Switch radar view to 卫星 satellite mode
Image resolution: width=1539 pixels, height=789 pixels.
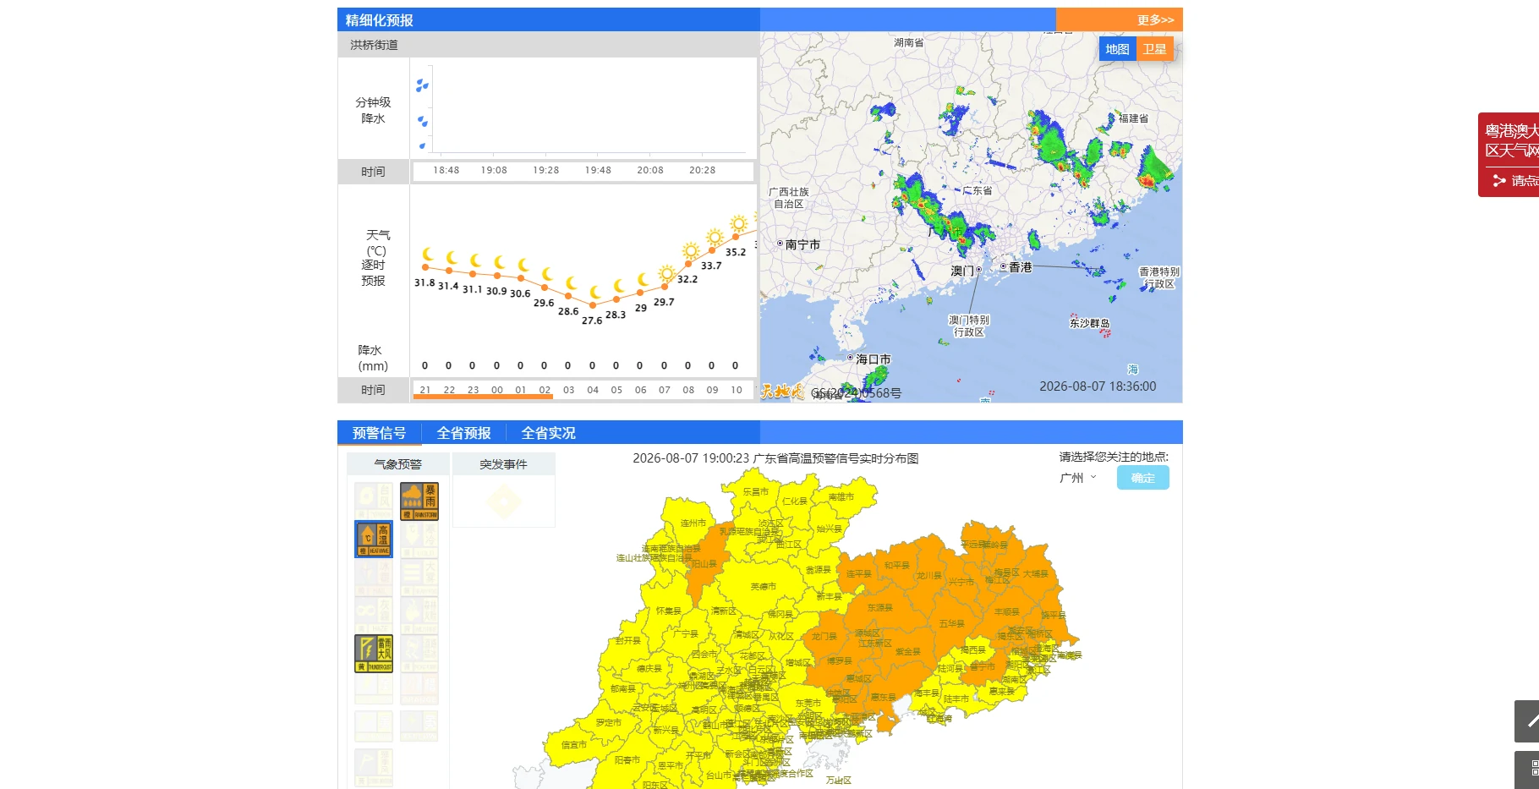(1154, 49)
